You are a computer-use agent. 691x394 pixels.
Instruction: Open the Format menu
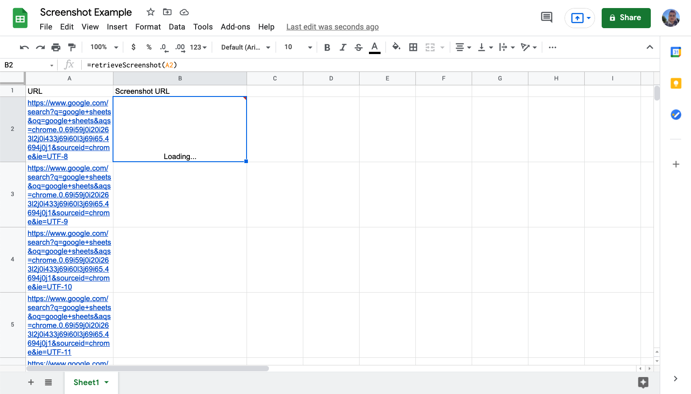pyautogui.click(x=148, y=27)
